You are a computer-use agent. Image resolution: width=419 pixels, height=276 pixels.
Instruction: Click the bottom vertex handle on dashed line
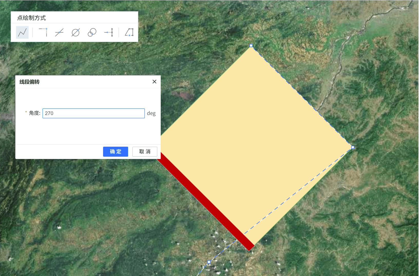pyautogui.click(x=209, y=262)
